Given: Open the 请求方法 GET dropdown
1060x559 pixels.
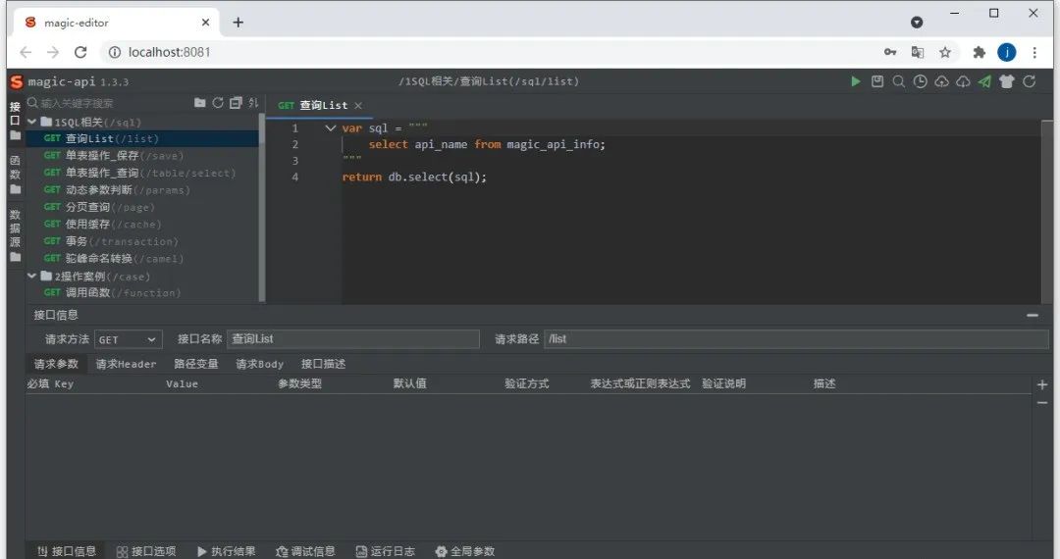Looking at the screenshot, I should [128, 339].
